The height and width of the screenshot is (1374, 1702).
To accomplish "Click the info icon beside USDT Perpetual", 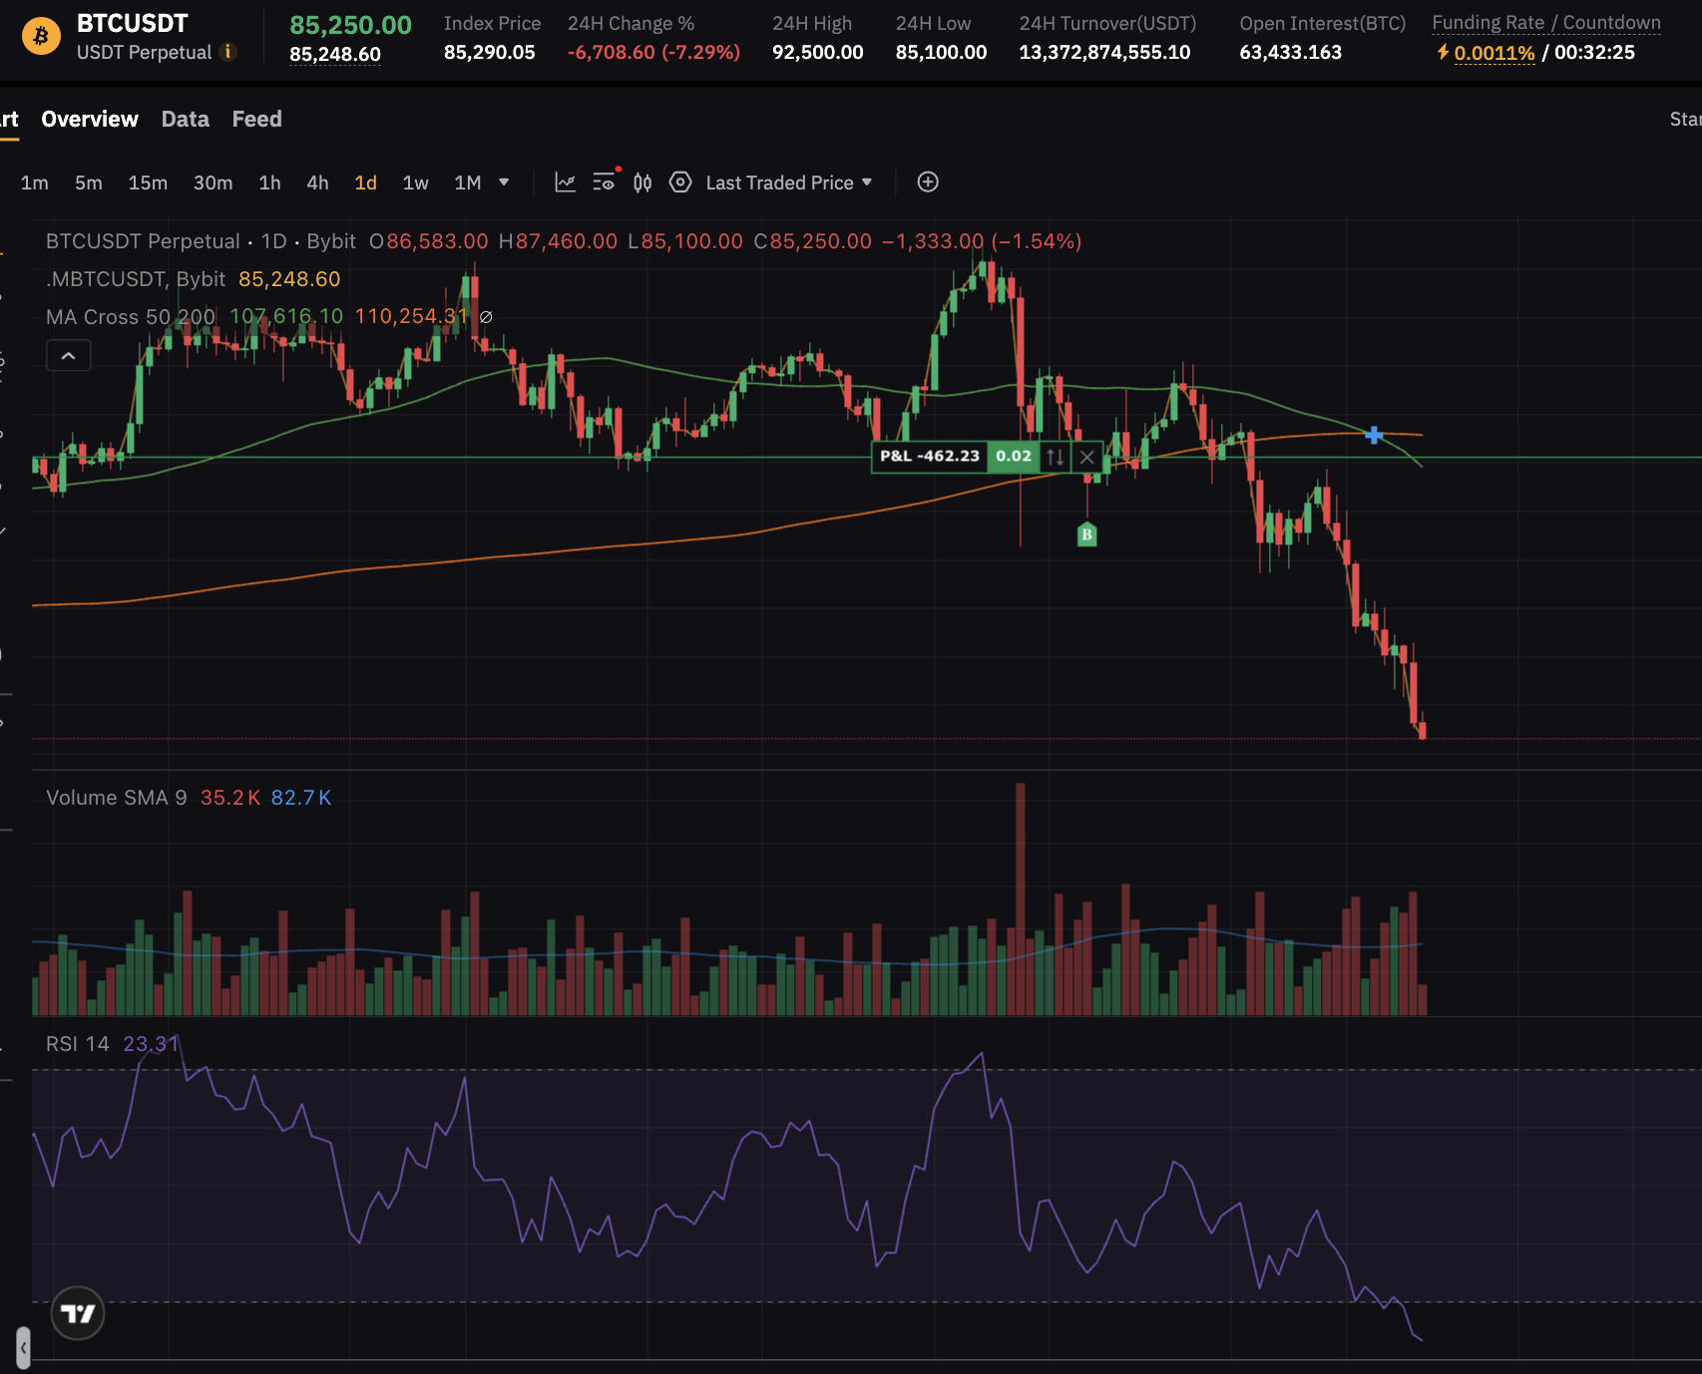I will point(228,52).
